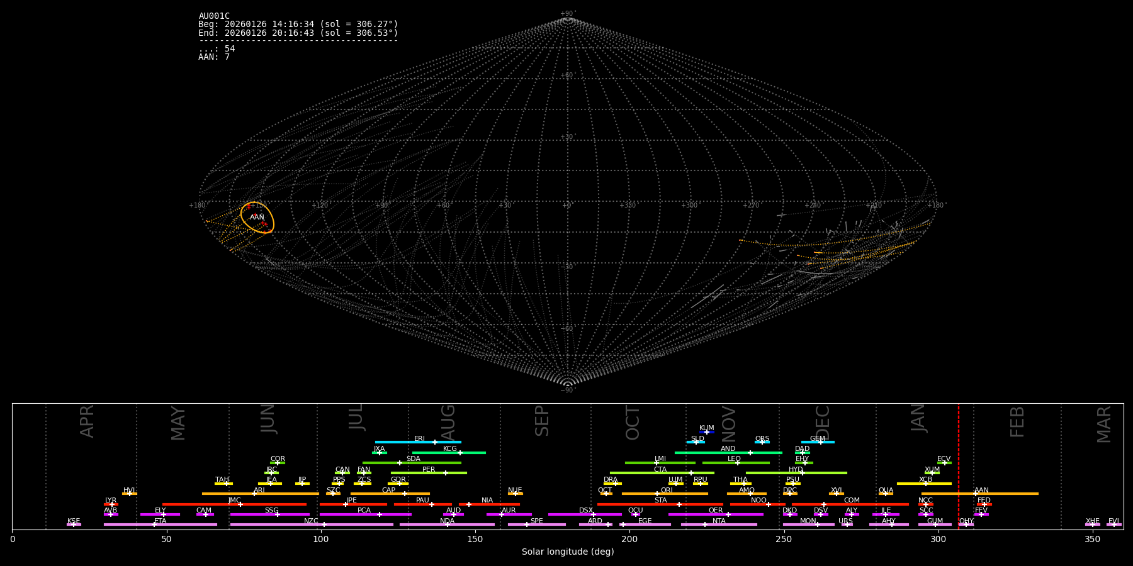The image size is (1133, 566).
Task: Click the ETA shower label
Action: point(161,521)
